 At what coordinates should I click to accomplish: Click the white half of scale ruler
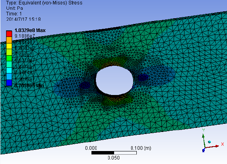pos(125,153)
